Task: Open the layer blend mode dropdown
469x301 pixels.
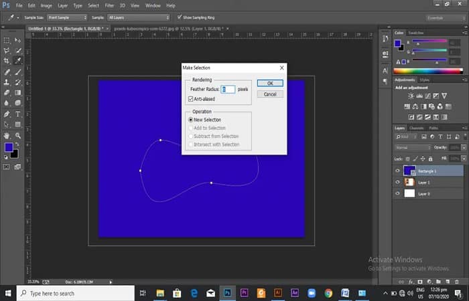Action: 413,148
